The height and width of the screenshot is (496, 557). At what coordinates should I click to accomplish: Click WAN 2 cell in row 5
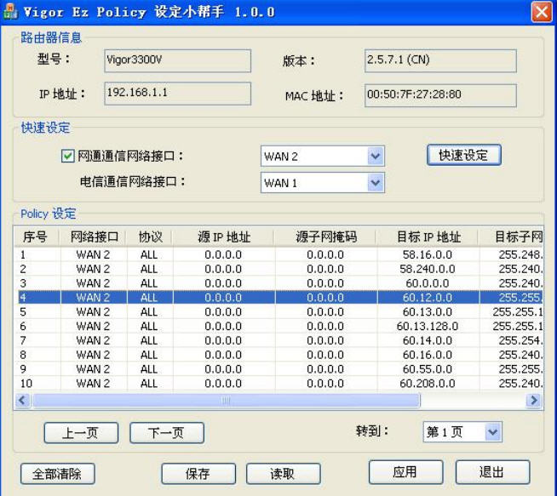coord(93,312)
